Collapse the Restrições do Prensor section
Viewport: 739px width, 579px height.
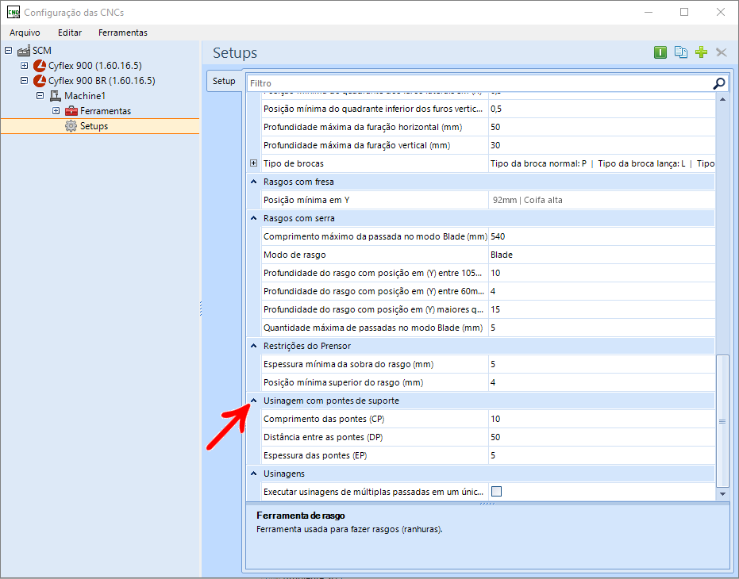[x=253, y=346]
